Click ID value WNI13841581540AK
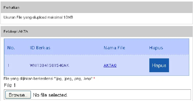193x101 pixels. tap(49, 65)
